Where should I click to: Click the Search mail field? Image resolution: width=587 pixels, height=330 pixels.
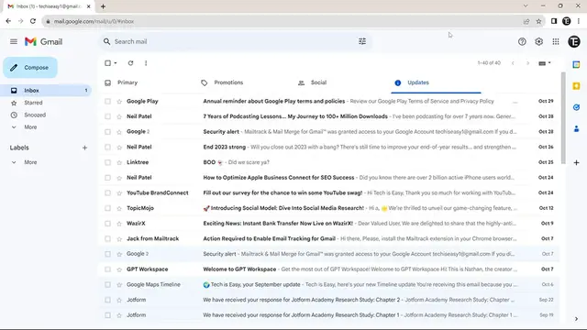pos(234,41)
